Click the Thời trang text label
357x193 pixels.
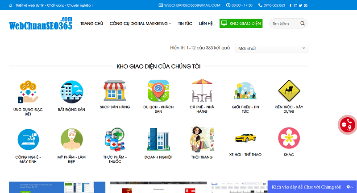[x=202, y=157]
